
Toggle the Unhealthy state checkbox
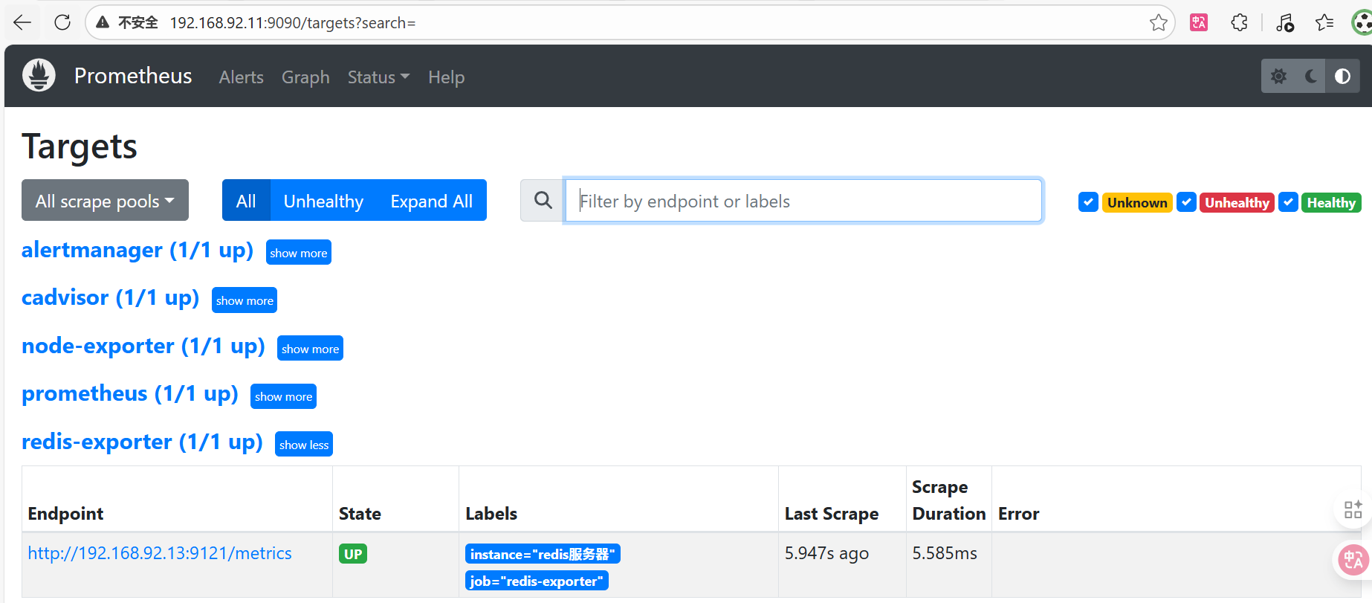click(x=1187, y=202)
